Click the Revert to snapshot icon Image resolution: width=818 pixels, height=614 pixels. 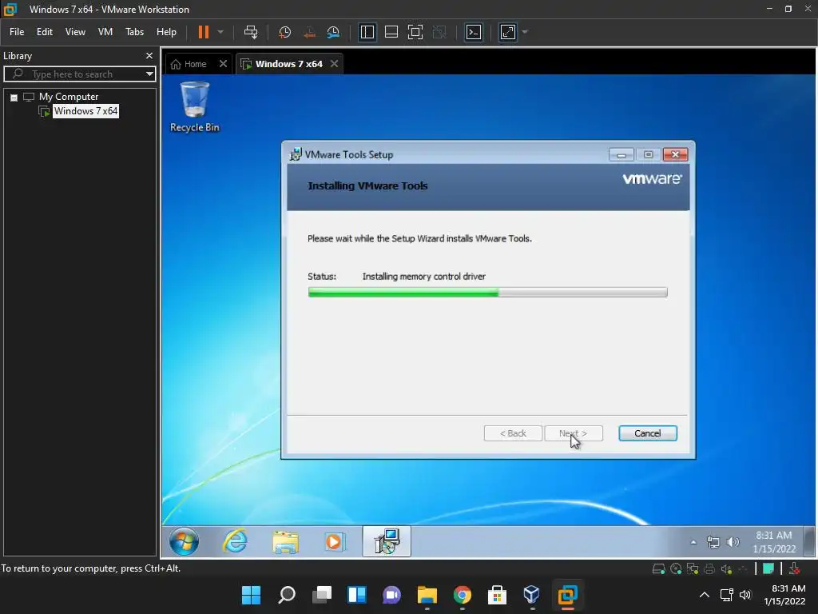tap(309, 32)
